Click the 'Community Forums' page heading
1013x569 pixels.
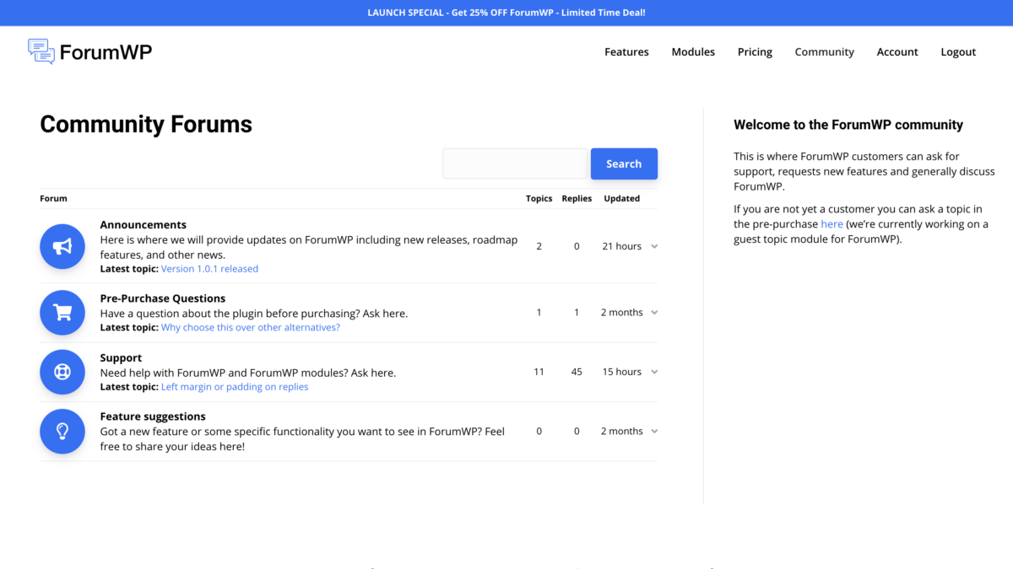[x=146, y=124]
